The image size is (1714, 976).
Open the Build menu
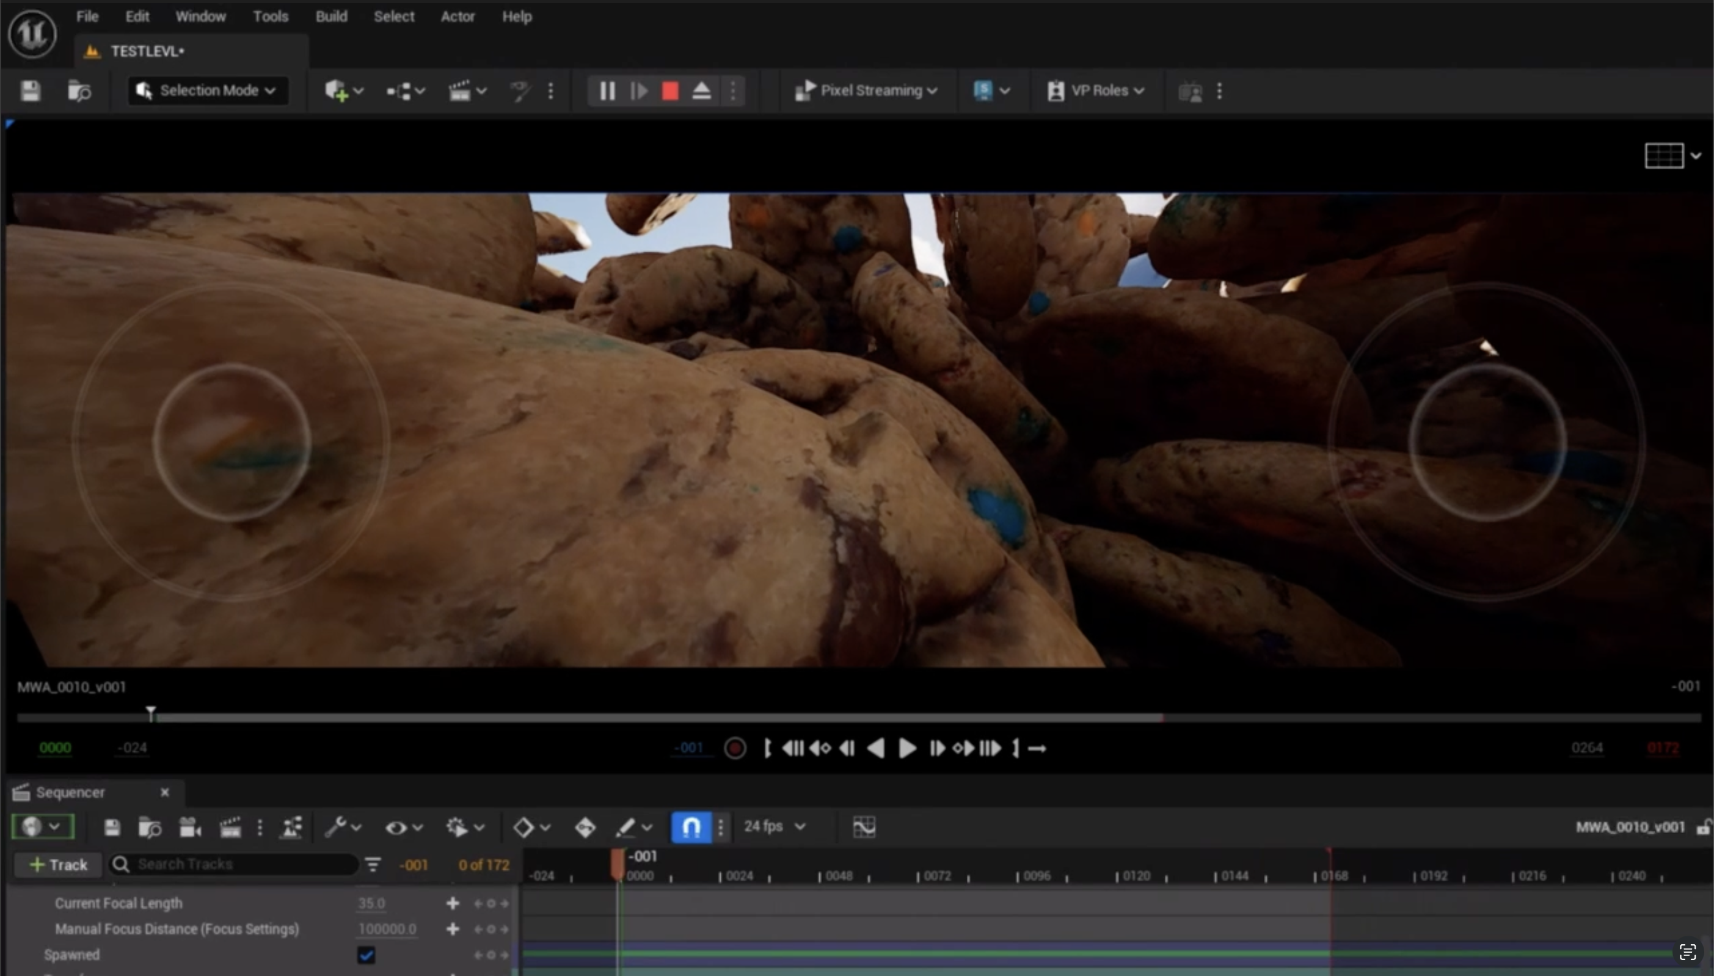click(331, 16)
